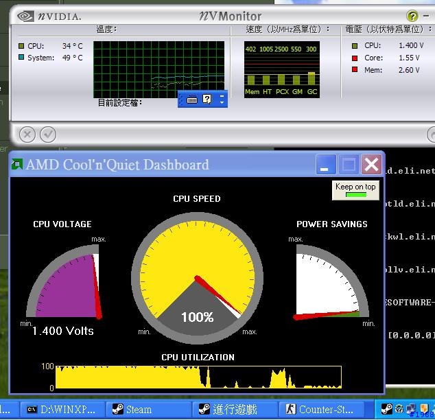Click the Mem voltage red legend square
This screenshot has width=435, height=420.
click(355, 69)
